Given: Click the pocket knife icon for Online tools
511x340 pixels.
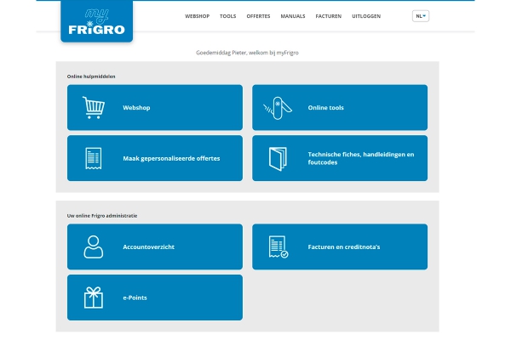Looking at the screenshot, I should click(x=278, y=108).
